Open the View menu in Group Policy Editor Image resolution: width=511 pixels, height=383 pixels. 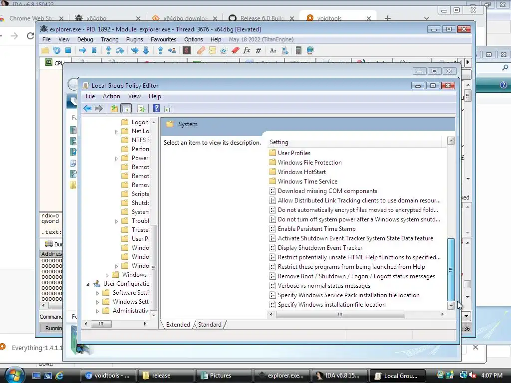[134, 96]
